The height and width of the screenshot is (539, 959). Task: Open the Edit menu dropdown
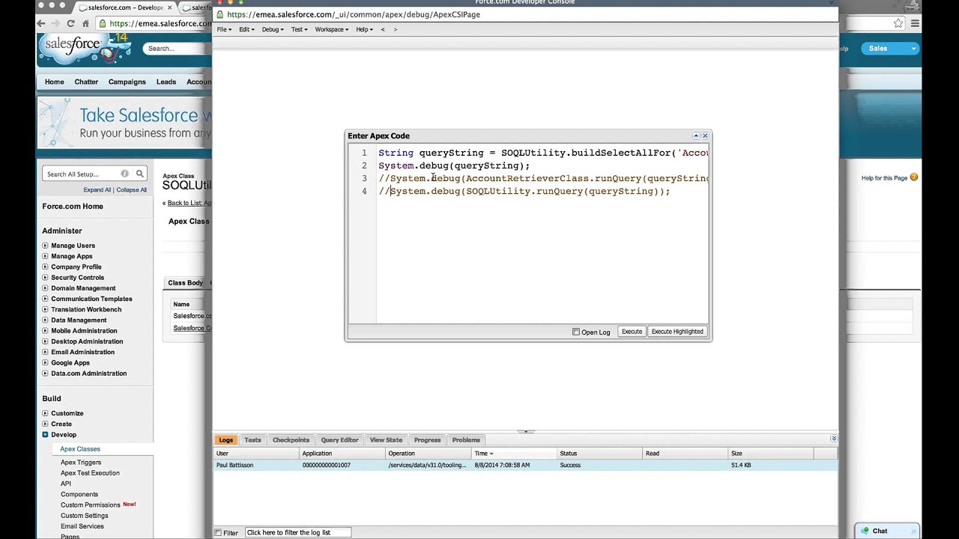[x=246, y=29]
